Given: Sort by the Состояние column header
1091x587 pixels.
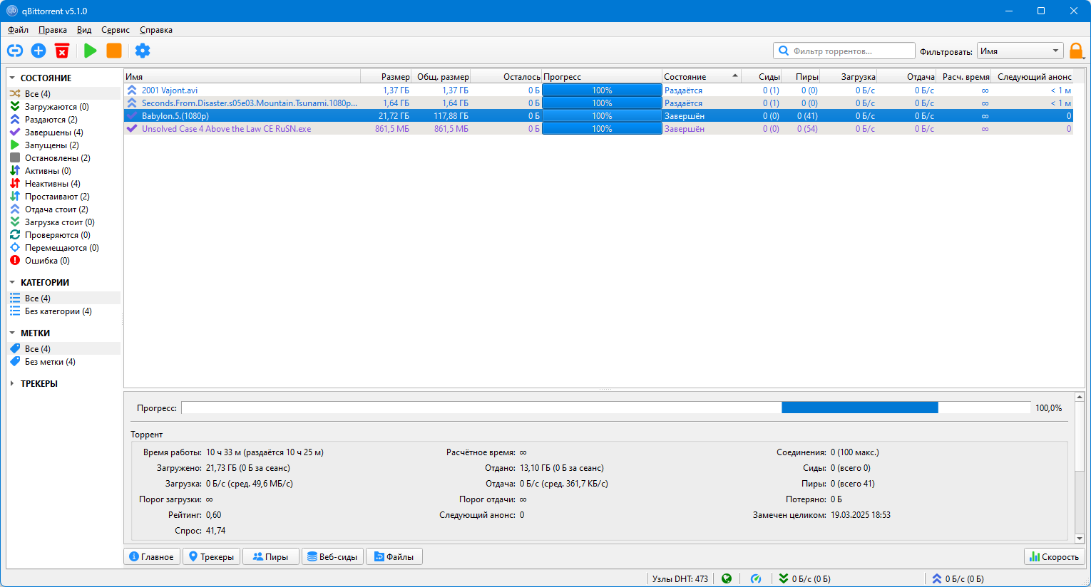Looking at the screenshot, I should [x=695, y=77].
